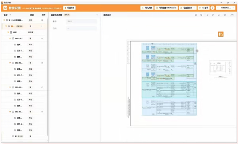Open help via the question mark icon
238x144 pixels.
click(212, 8)
